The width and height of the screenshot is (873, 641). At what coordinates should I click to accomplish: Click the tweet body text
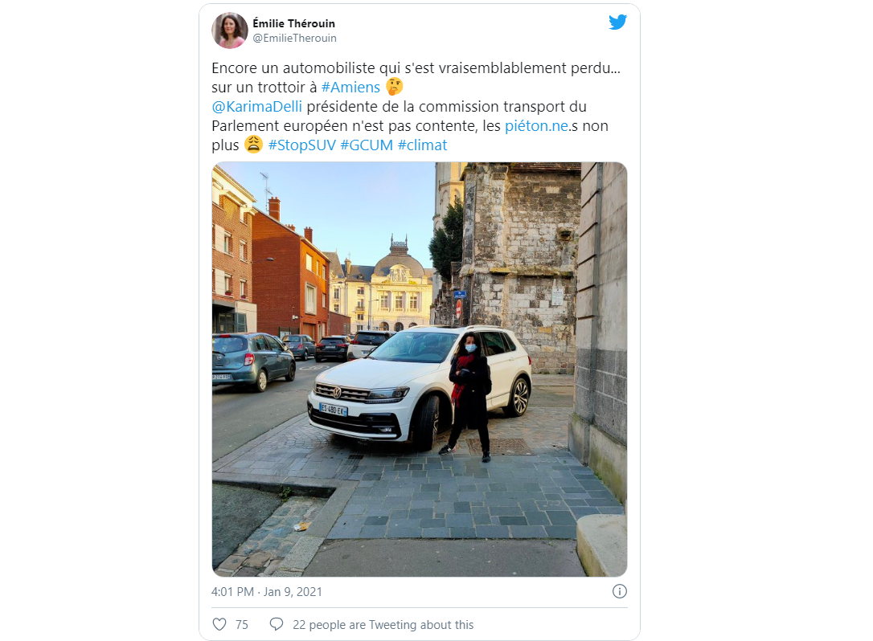tap(416, 106)
